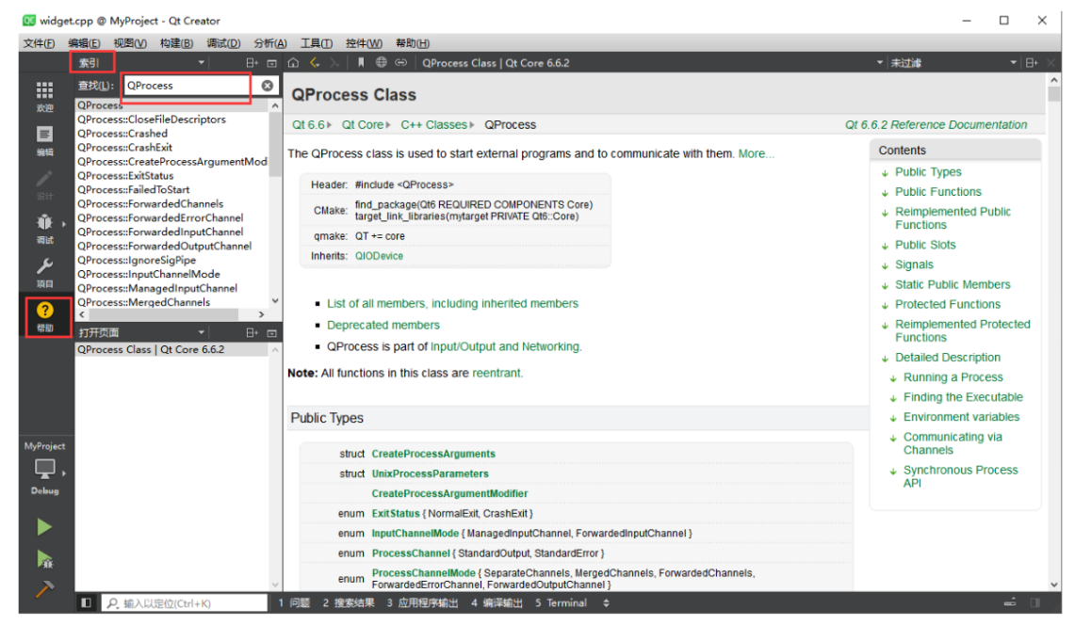Close the index side panel
This screenshot has width=1075, height=625.
[271, 63]
